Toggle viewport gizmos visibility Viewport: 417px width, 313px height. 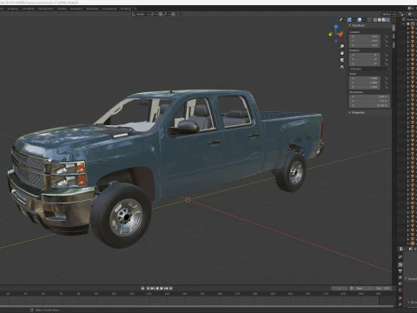[349, 20]
